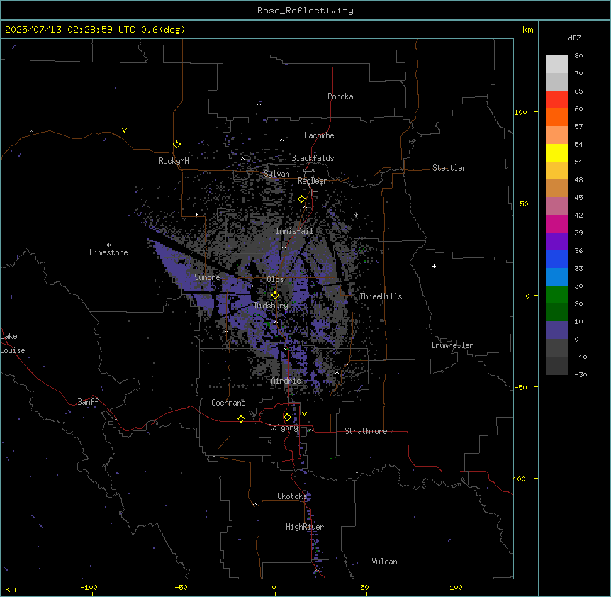Image resolution: width=611 pixels, height=597 pixels.
Task: Click white asterisk marker above Limestone label
Action: [x=108, y=245]
